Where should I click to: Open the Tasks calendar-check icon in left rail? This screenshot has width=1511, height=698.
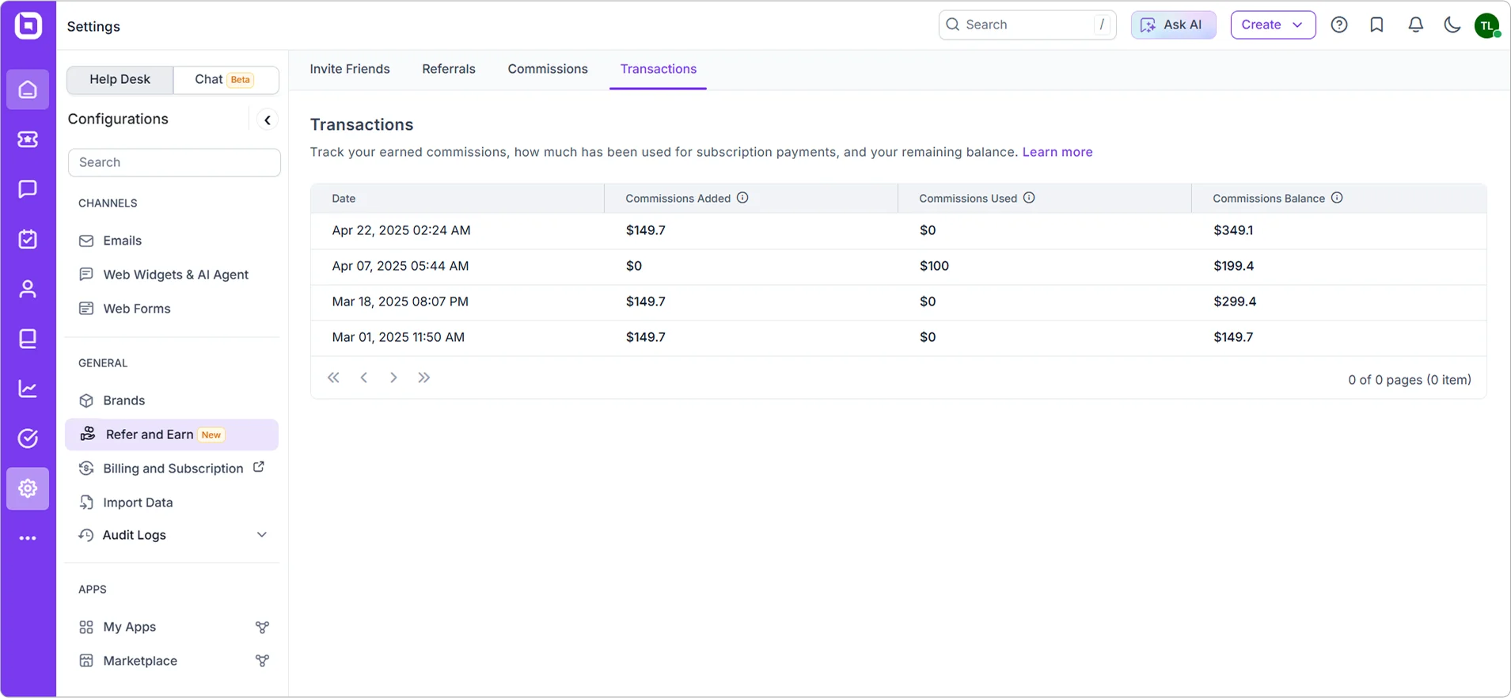(x=28, y=239)
